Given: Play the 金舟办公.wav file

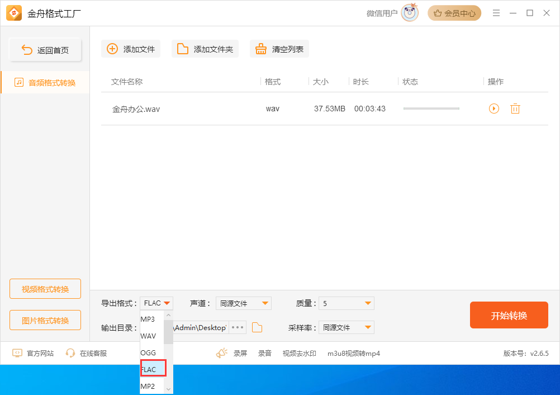Looking at the screenshot, I should coord(494,109).
